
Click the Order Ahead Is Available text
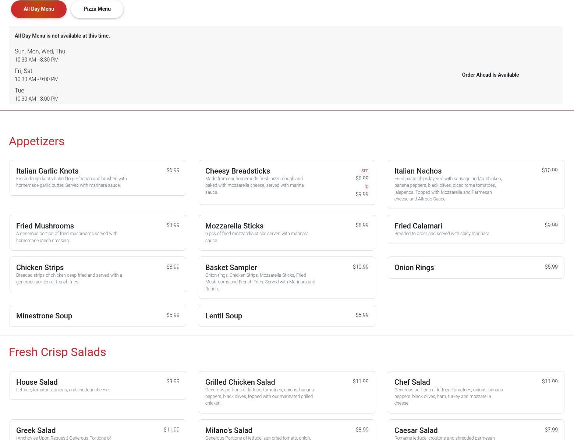(x=490, y=75)
